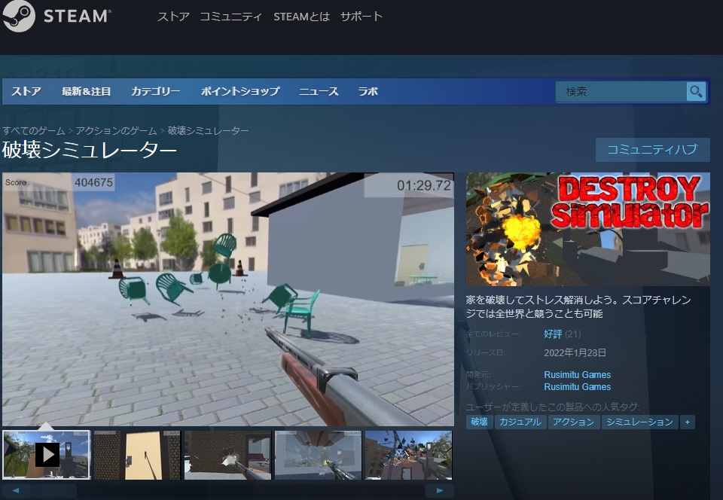This screenshot has height=500, width=723.
Task: Open publisher Rusimitu Games link
Action: pos(578,386)
